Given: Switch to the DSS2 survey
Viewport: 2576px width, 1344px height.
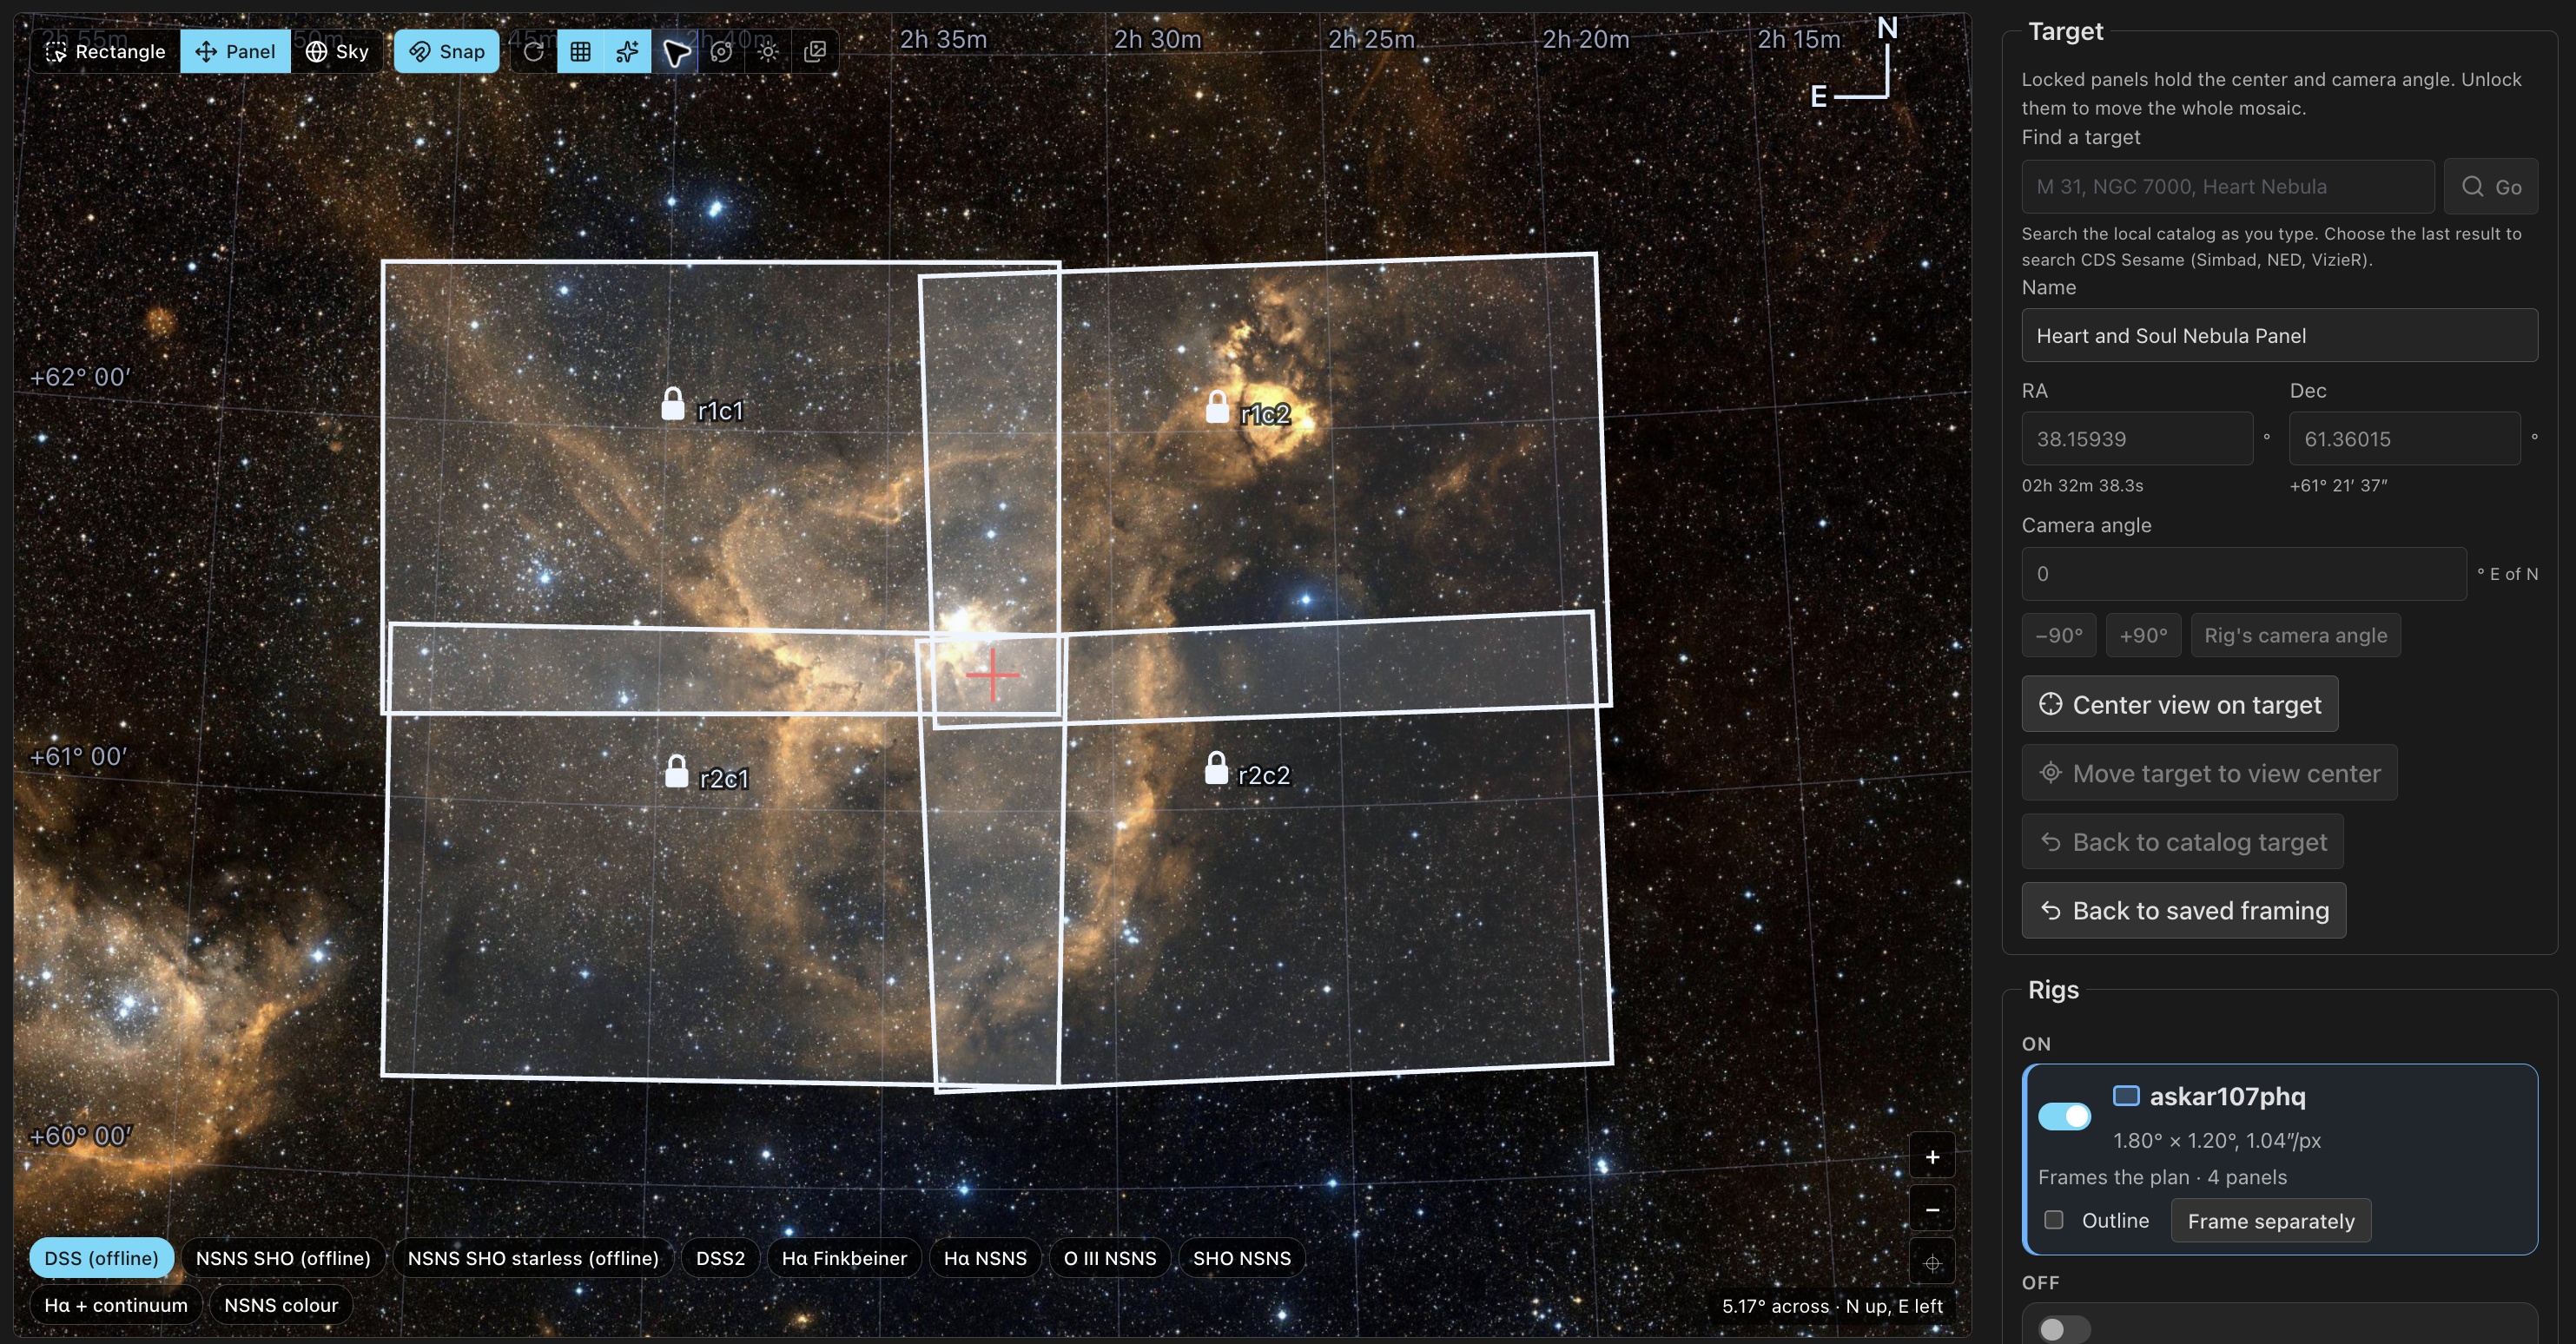Looking at the screenshot, I should [x=721, y=1258].
